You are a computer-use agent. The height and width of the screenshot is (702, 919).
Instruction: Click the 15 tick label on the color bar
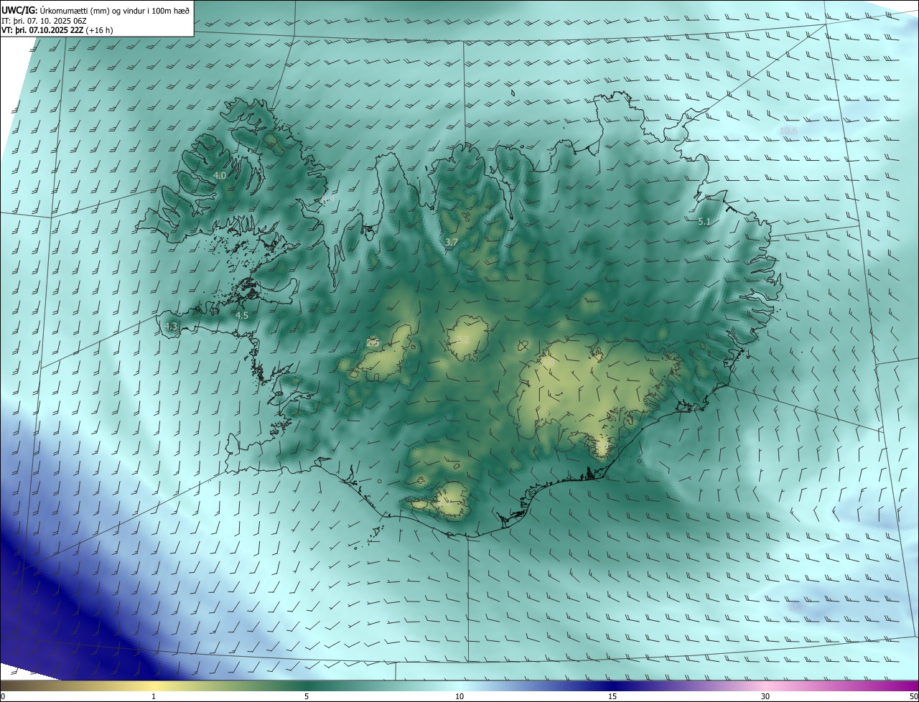click(612, 696)
